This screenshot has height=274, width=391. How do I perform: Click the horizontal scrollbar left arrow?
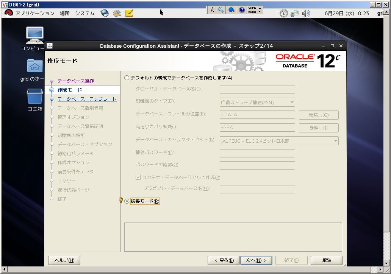tap(4, 269)
